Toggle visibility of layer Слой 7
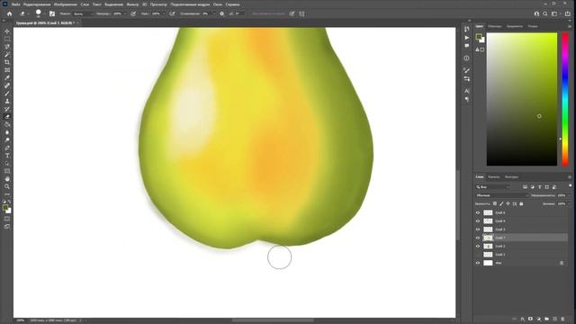576x324 pixels. click(478, 238)
